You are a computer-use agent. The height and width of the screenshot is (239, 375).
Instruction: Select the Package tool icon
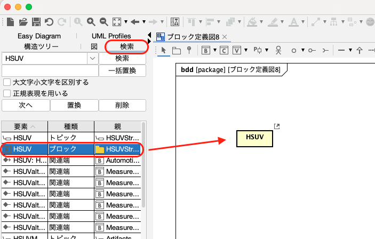(176, 51)
